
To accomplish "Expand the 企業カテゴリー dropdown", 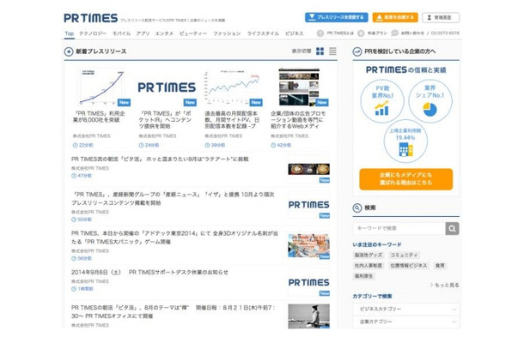I will [406, 322].
